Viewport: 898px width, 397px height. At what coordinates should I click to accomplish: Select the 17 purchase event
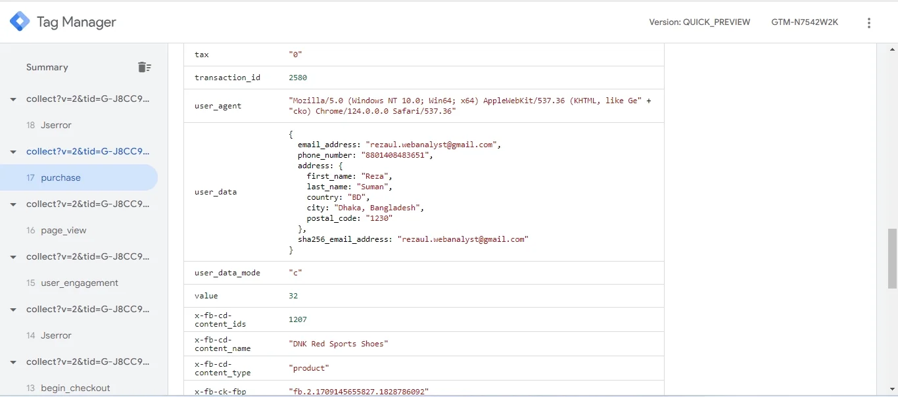79,177
